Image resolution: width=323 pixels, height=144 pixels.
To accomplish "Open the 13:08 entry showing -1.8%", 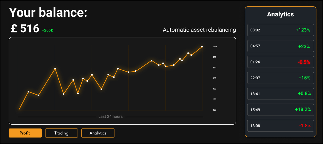I will (x=280, y=126).
